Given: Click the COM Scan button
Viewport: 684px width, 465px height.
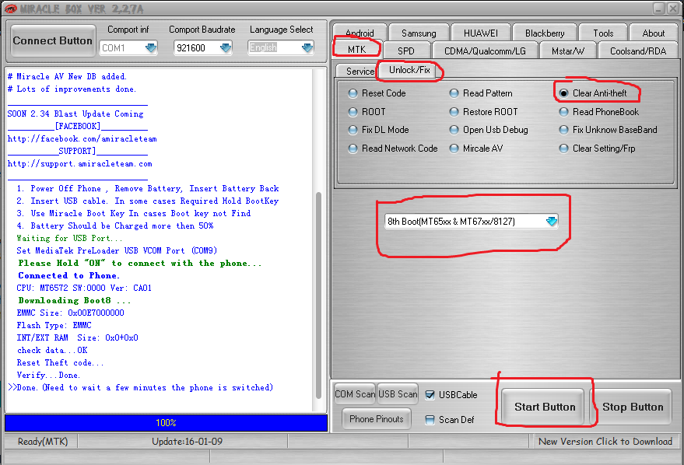Looking at the screenshot, I should tap(355, 394).
